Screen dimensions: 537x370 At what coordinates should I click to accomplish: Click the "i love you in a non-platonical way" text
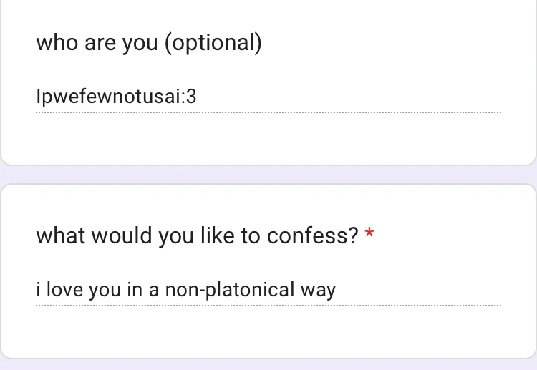185,290
